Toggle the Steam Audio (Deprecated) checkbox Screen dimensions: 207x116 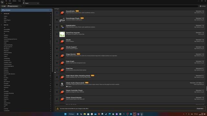click(57, 84)
